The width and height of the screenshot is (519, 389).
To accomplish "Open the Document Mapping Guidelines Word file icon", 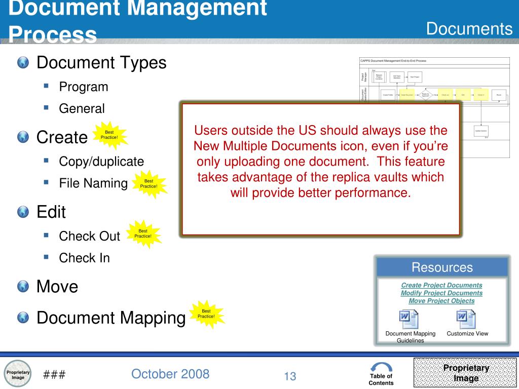I will pyautogui.click(x=409, y=319).
